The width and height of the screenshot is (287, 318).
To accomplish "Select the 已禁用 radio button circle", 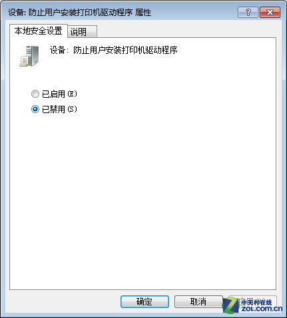I will click(35, 109).
